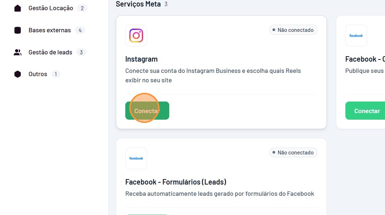Click the Facebook - Formulários (Leads) title

pyautogui.click(x=176, y=182)
